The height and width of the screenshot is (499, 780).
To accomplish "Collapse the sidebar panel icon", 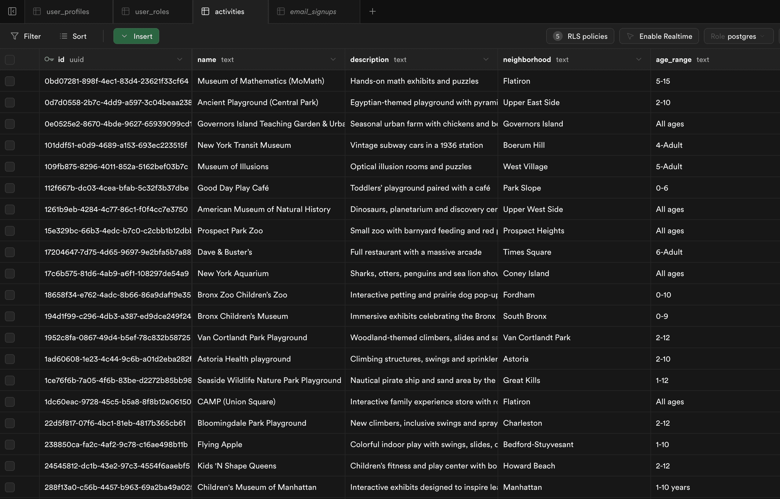I will (x=12, y=12).
